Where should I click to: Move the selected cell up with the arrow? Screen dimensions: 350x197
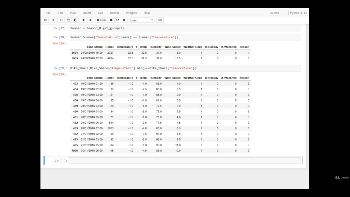(x=83, y=20)
